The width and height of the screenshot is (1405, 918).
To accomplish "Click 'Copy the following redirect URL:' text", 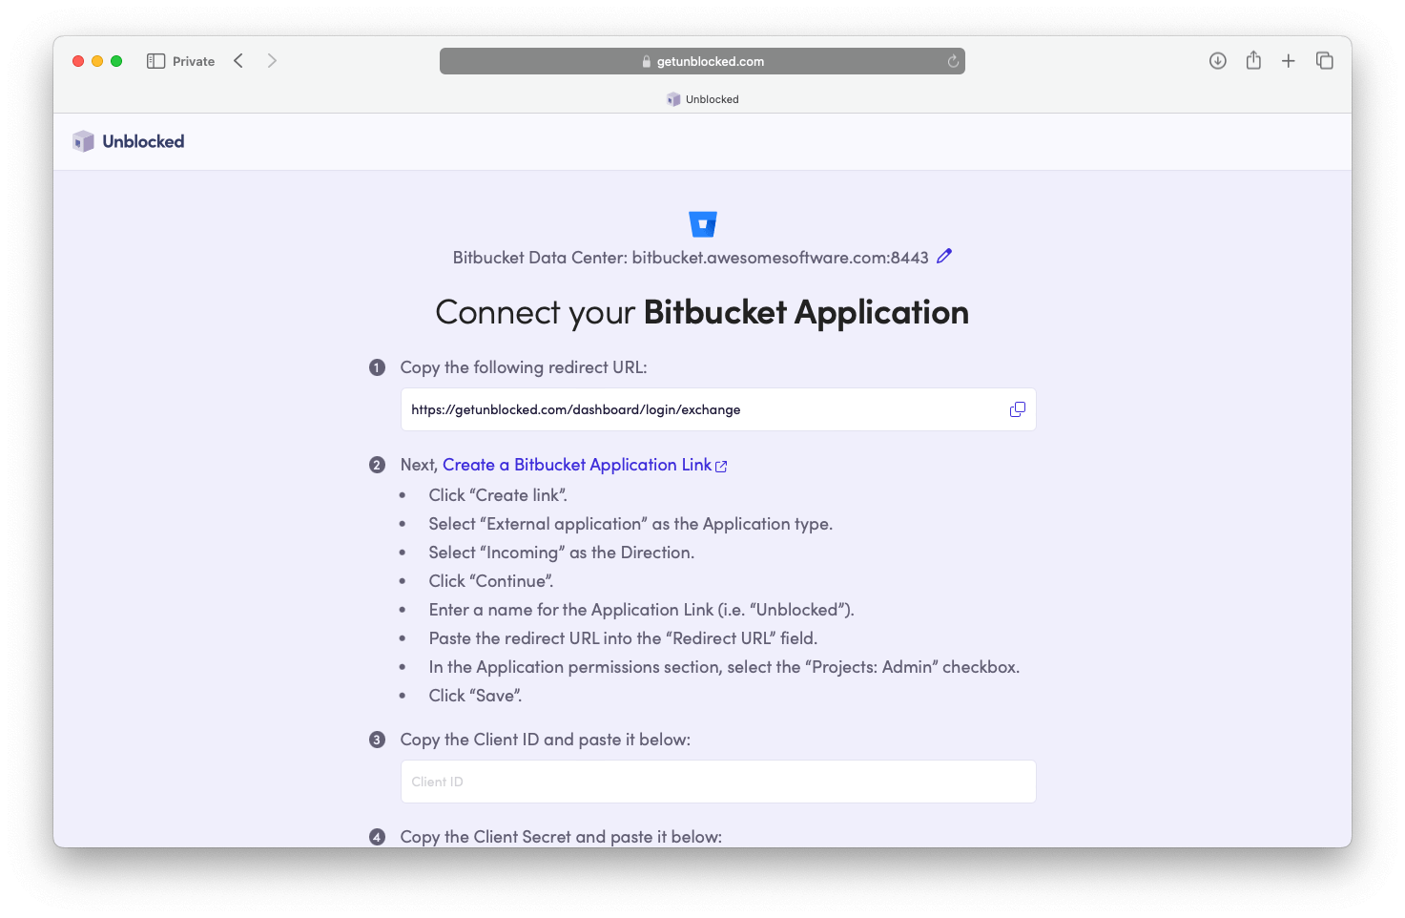I will coord(524,367).
